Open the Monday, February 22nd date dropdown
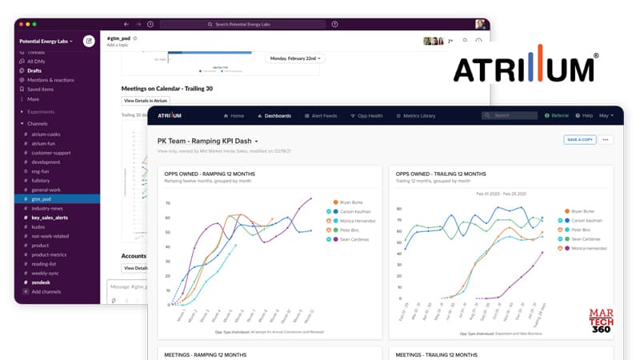 click(x=295, y=58)
